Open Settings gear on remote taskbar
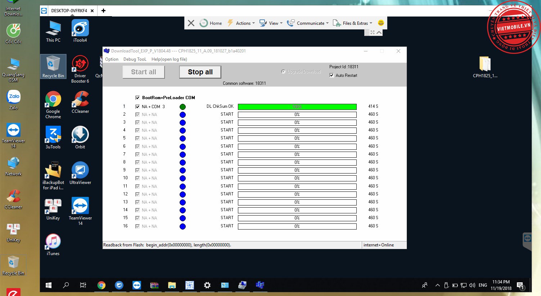Viewport: 541px width, 296px height. [207, 285]
